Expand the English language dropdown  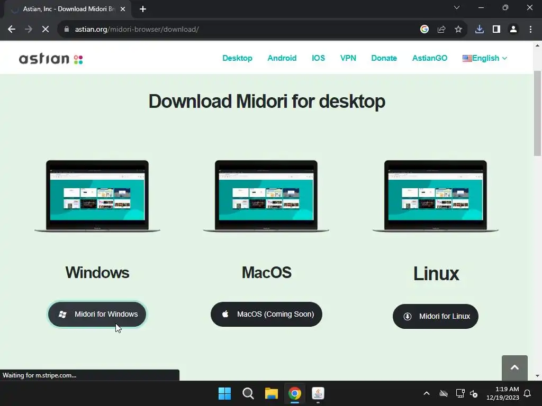485,58
